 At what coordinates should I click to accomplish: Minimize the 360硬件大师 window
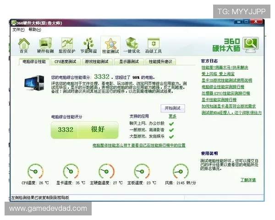[x=238, y=22]
